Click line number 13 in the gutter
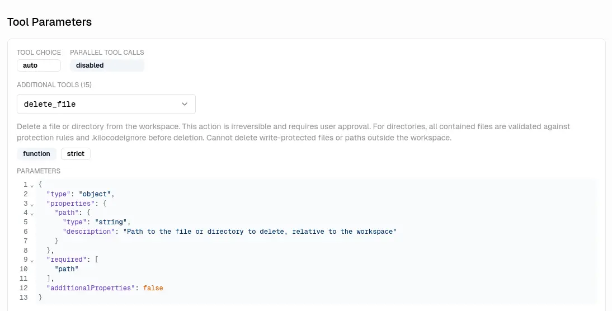The height and width of the screenshot is (311, 612). coord(23,298)
